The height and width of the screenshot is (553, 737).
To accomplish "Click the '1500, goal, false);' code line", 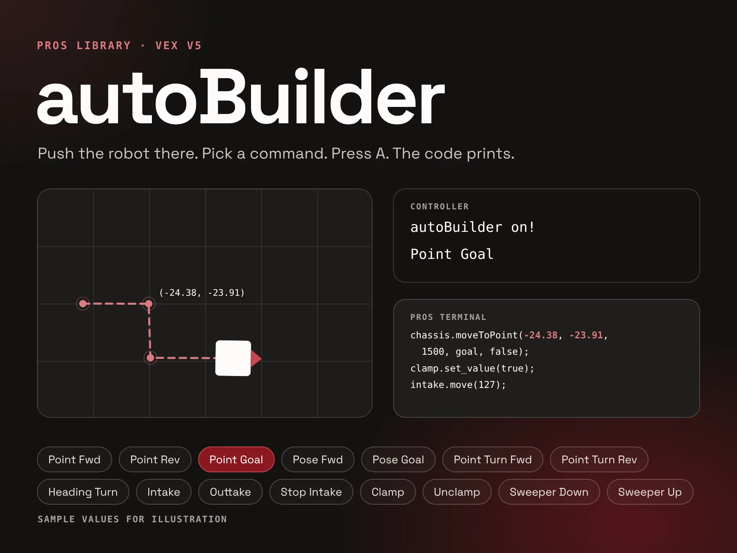I will click(475, 351).
